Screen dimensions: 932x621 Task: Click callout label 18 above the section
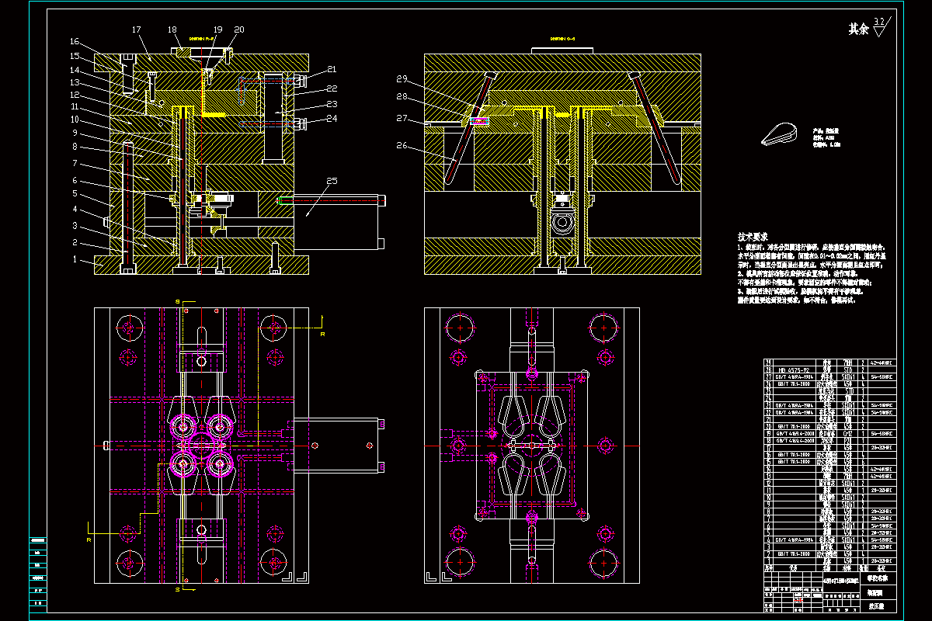pos(172,29)
